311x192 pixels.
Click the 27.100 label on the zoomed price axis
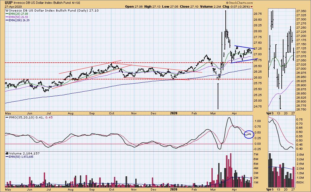point(301,52)
